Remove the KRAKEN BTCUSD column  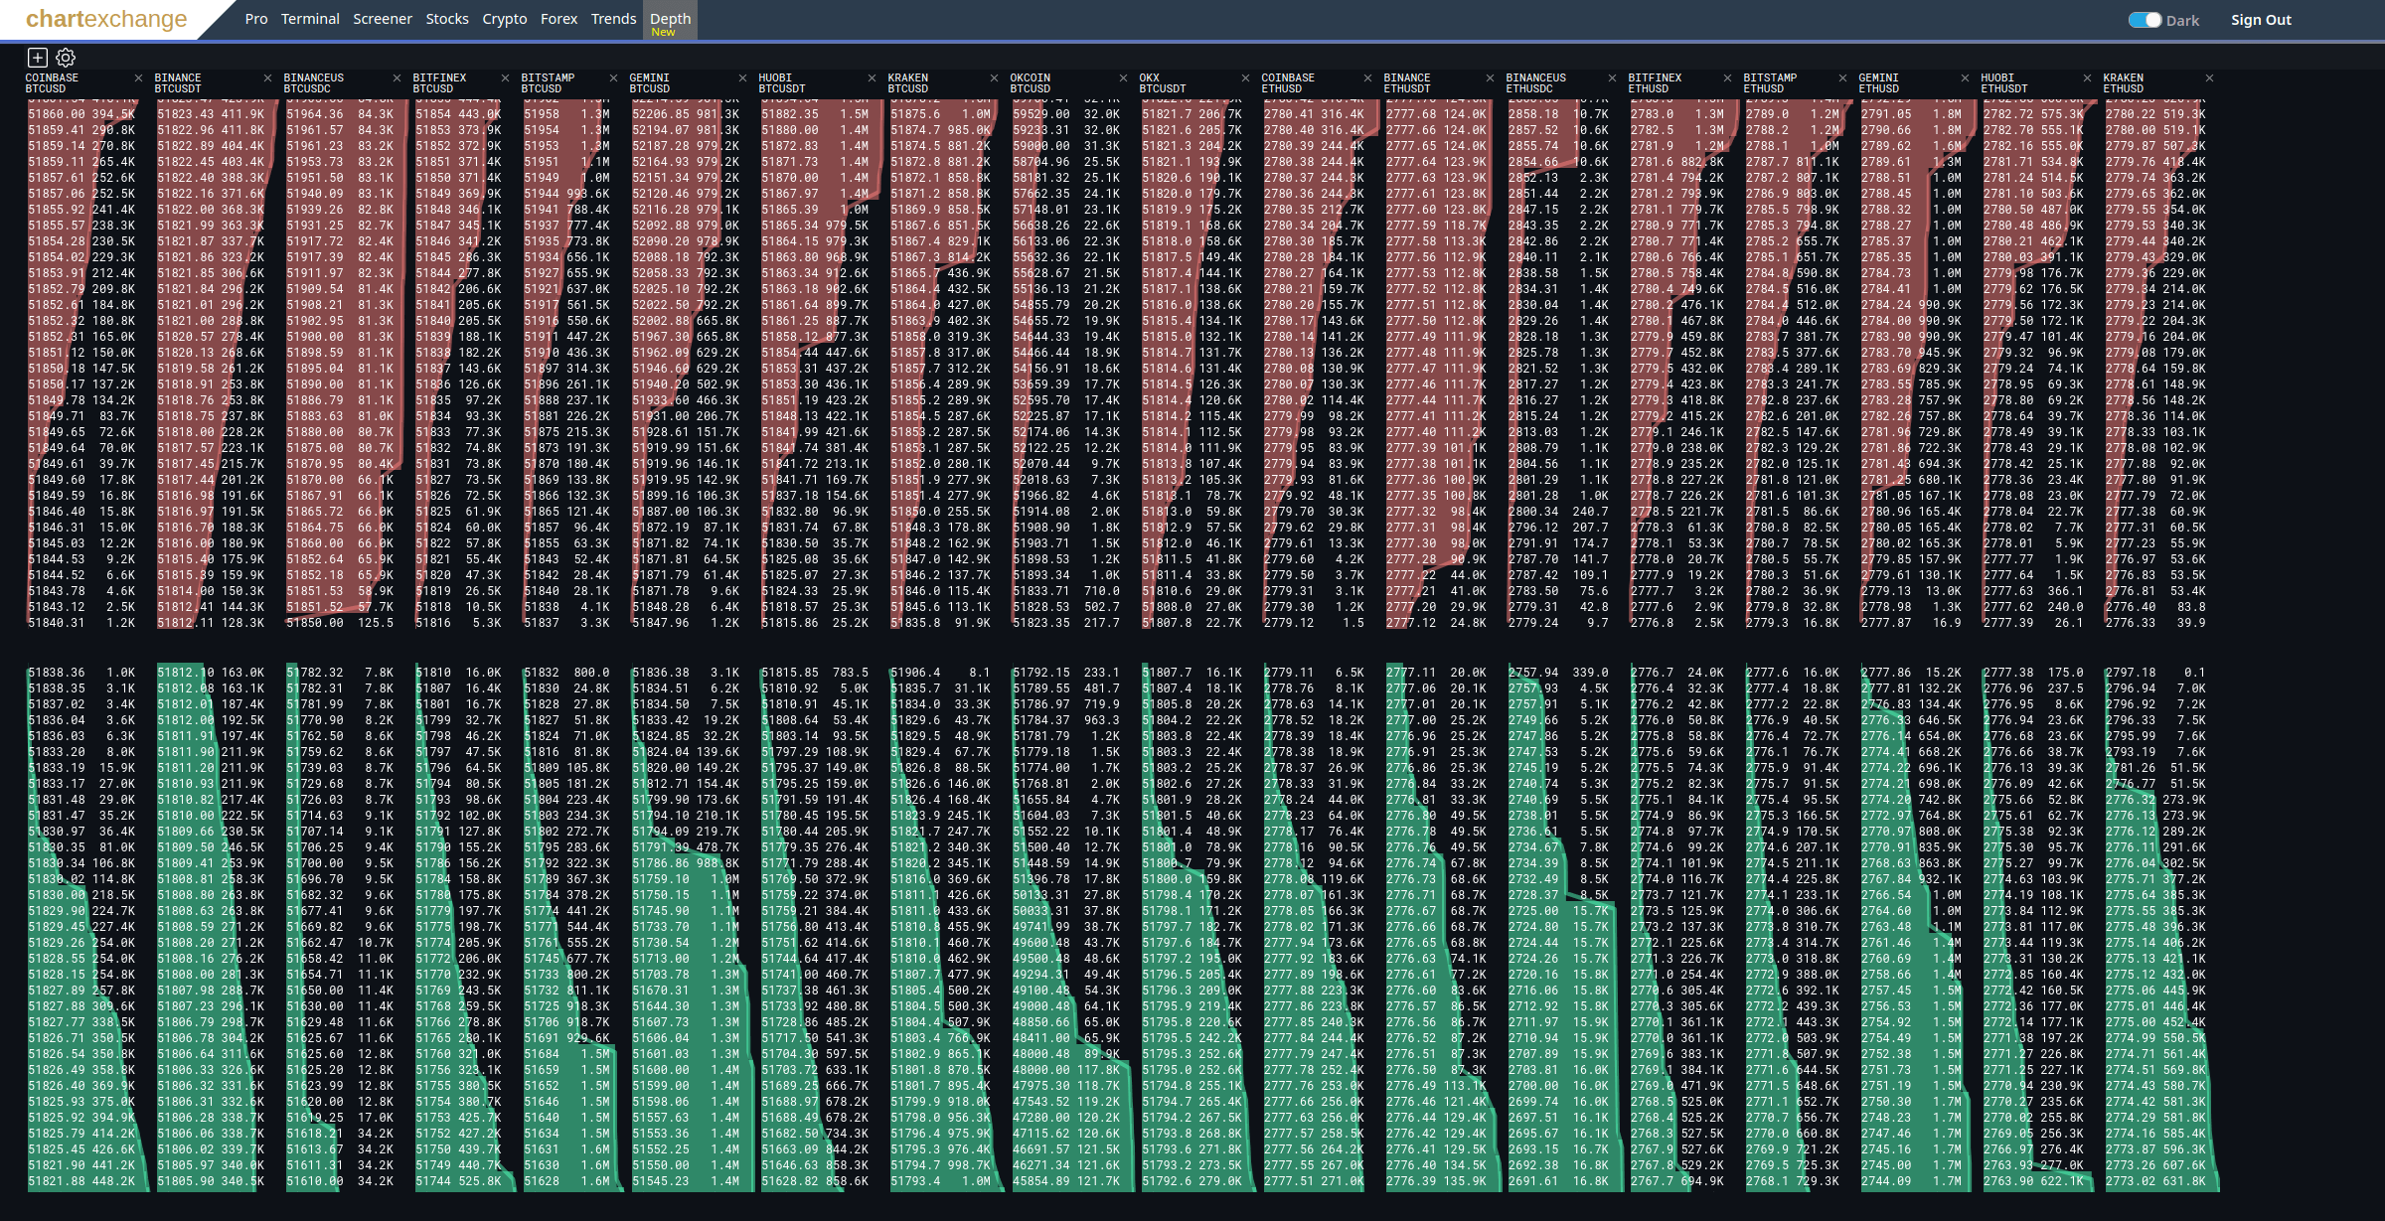pyautogui.click(x=994, y=78)
